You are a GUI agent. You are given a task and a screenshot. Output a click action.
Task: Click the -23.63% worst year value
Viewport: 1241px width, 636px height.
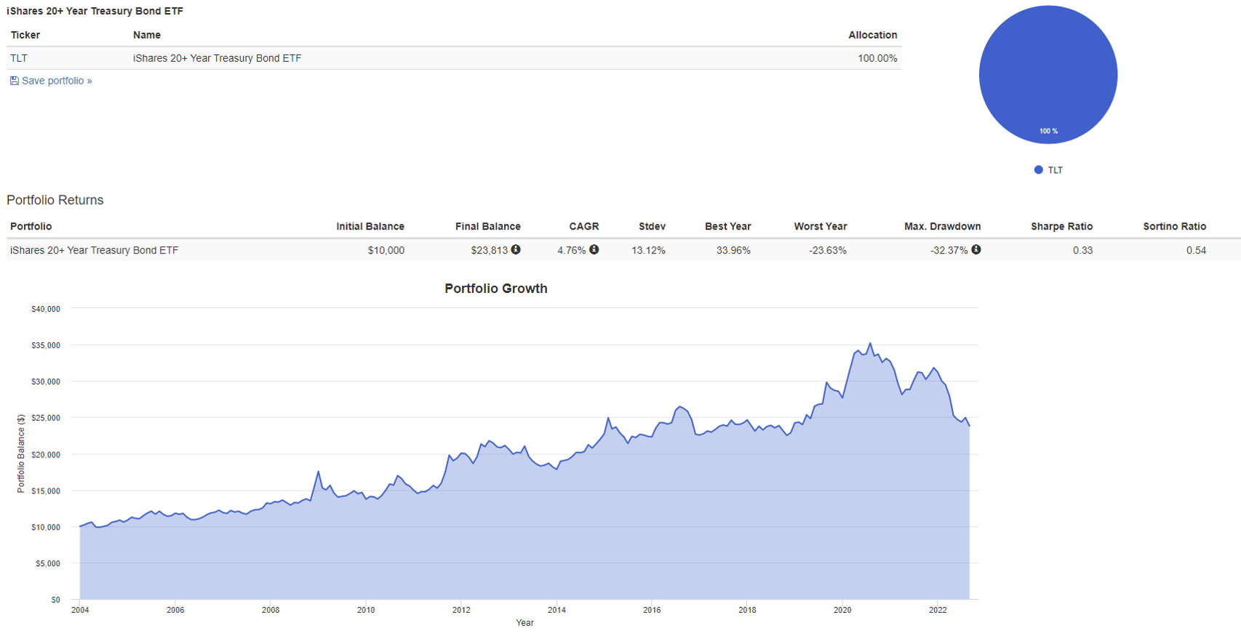tap(828, 250)
